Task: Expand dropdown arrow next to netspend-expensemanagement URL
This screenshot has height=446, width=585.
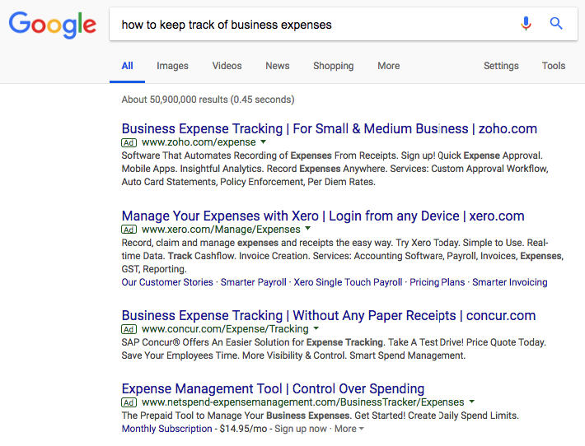Action: point(472,402)
